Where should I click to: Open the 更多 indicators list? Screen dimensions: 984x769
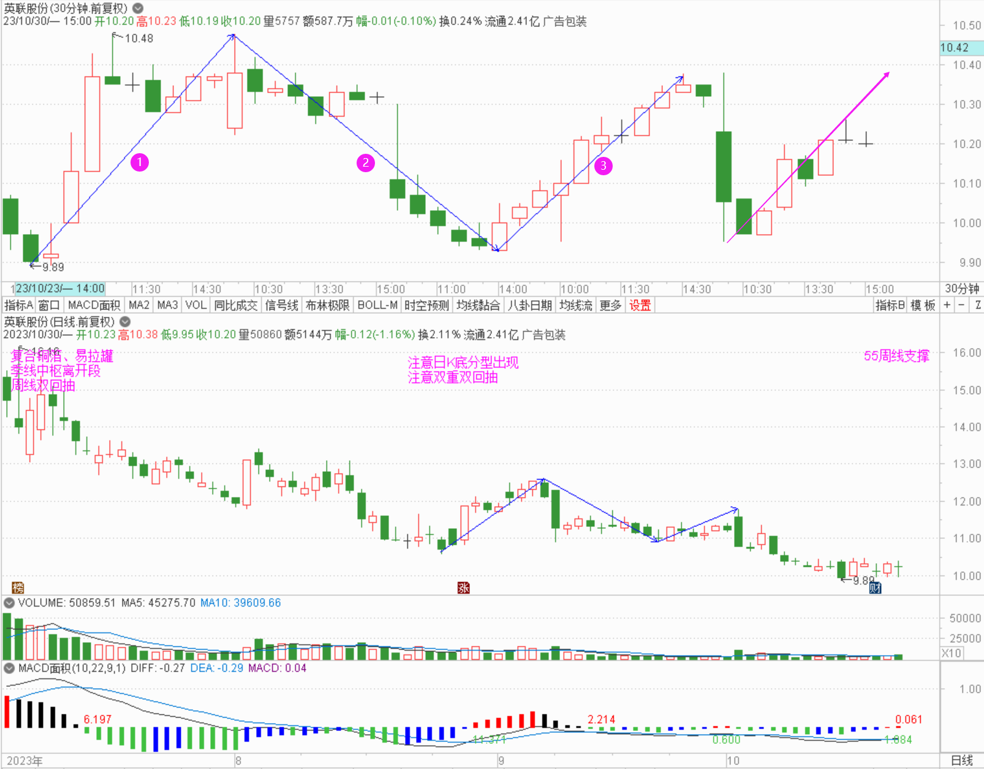coord(610,305)
